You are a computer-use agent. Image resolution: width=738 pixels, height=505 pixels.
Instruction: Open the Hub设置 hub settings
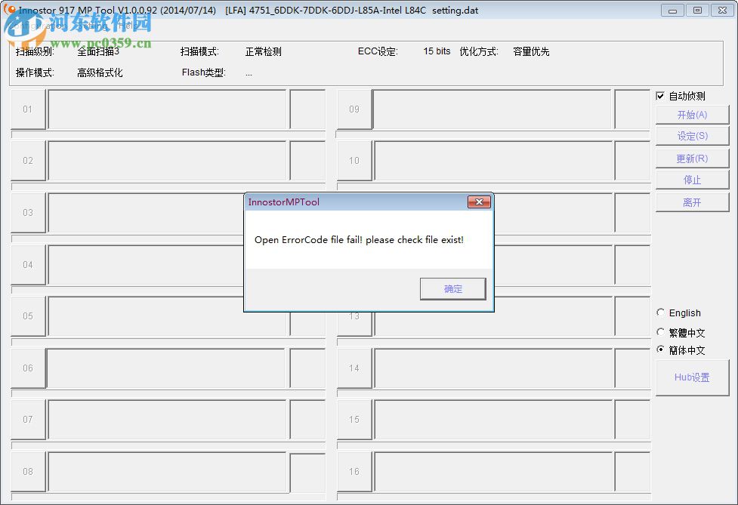(x=692, y=377)
